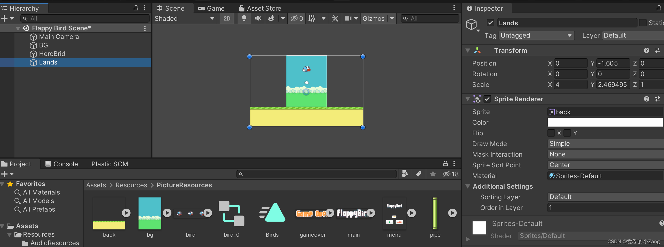Open Transform component help icon

pyautogui.click(x=647, y=50)
